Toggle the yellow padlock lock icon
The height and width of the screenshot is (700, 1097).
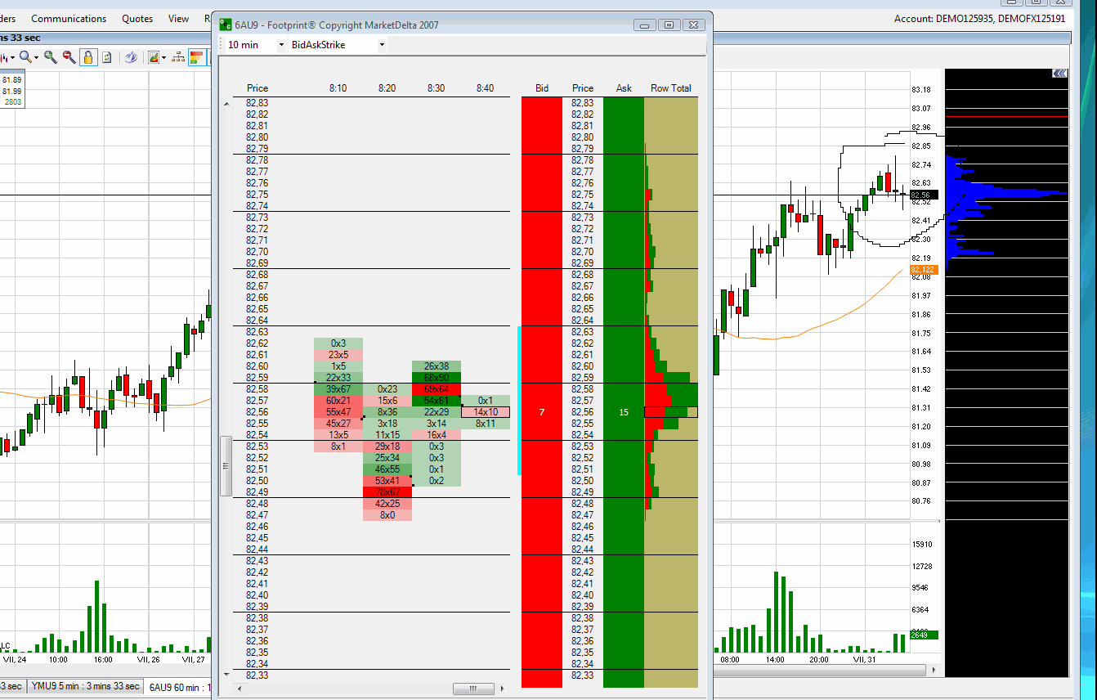88,57
